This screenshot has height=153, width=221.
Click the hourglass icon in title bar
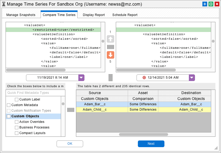pyautogui.click(x=4, y=4)
